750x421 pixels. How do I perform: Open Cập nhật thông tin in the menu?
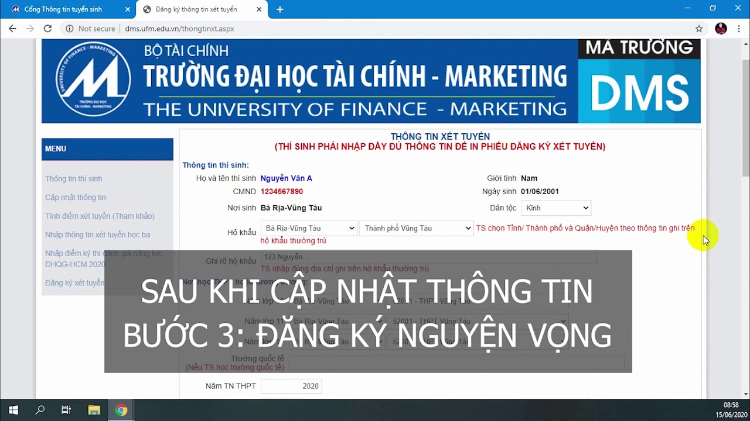[76, 198]
